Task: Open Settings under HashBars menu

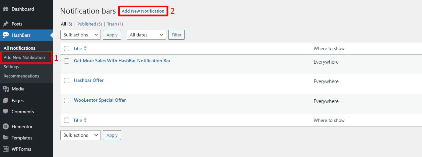Action: pyautogui.click(x=11, y=67)
